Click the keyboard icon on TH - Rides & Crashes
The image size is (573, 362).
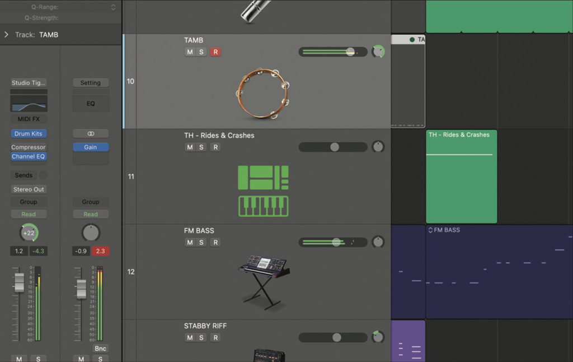(x=263, y=206)
